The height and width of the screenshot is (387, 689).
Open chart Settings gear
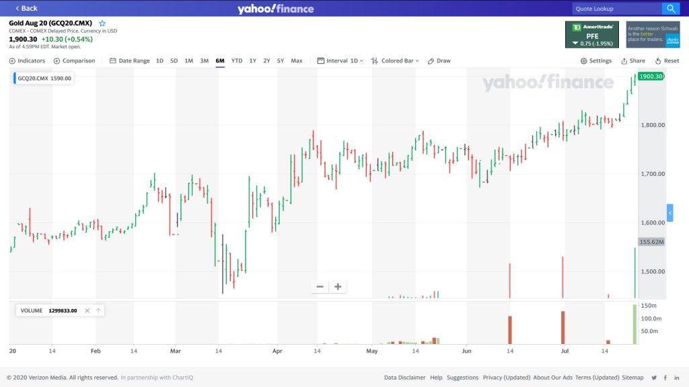click(x=596, y=60)
